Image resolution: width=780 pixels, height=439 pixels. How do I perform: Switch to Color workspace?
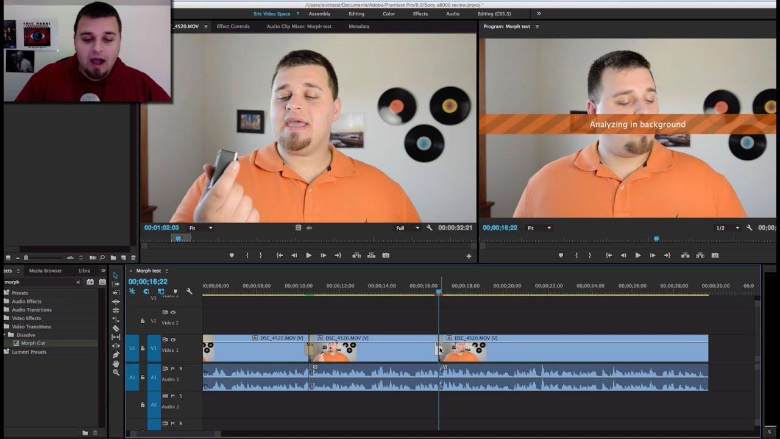pyautogui.click(x=389, y=13)
